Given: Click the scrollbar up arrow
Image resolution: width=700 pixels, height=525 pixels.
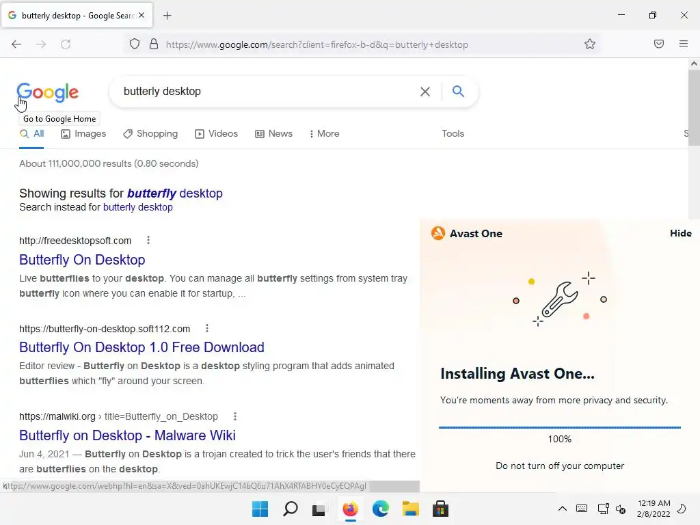Looking at the screenshot, I should coord(694,64).
